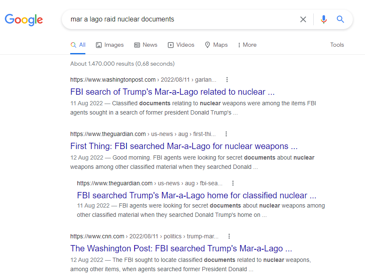
Task: Clear the search box with X icon
Action: coord(303,19)
